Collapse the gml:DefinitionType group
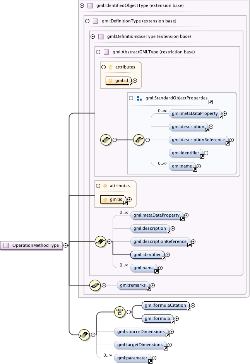 click(x=87, y=21)
